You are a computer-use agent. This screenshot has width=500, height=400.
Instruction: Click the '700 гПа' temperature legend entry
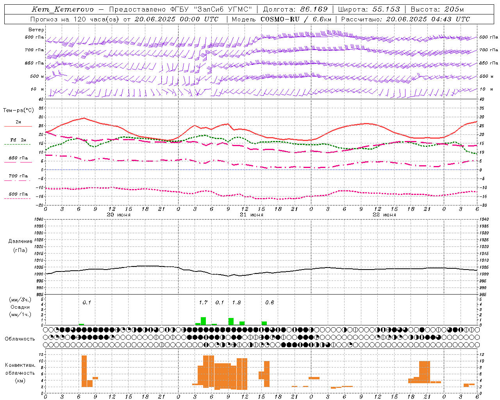point(18,176)
